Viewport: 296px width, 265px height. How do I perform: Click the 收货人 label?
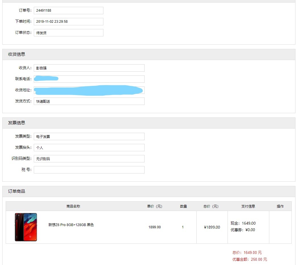click(25, 68)
